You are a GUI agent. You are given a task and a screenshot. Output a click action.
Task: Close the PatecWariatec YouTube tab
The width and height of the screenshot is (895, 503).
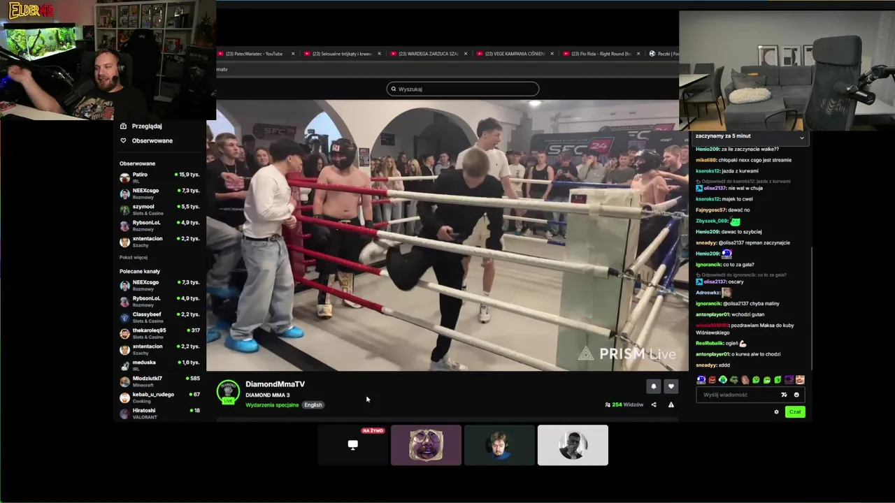coord(293,54)
